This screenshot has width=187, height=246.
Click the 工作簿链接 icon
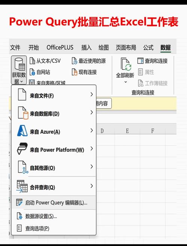(141, 83)
